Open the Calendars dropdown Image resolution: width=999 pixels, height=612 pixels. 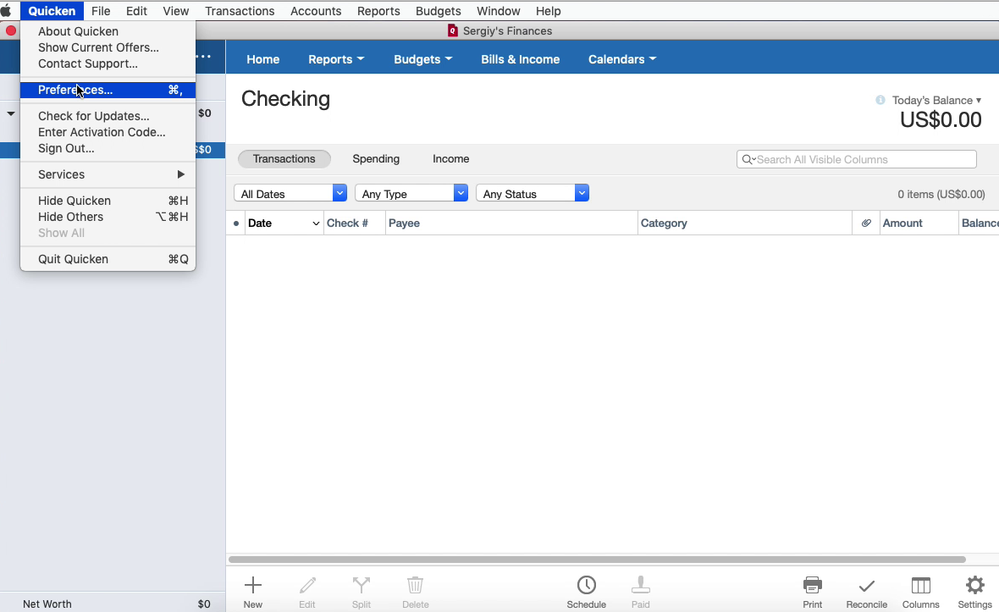[621, 59]
